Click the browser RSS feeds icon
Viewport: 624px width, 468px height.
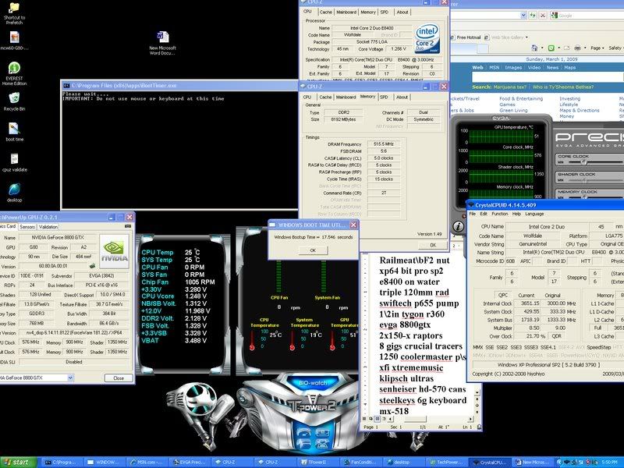(x=551, y=48)
